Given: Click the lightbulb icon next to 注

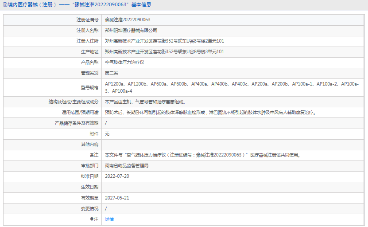Looking at the screenshot, I should pos(92,219).
